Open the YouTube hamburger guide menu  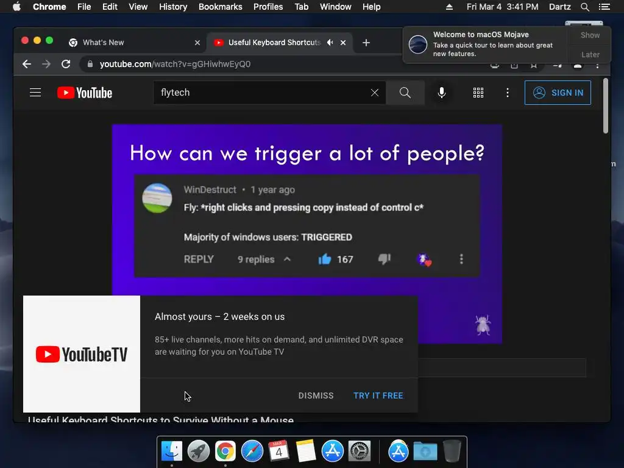35,93
